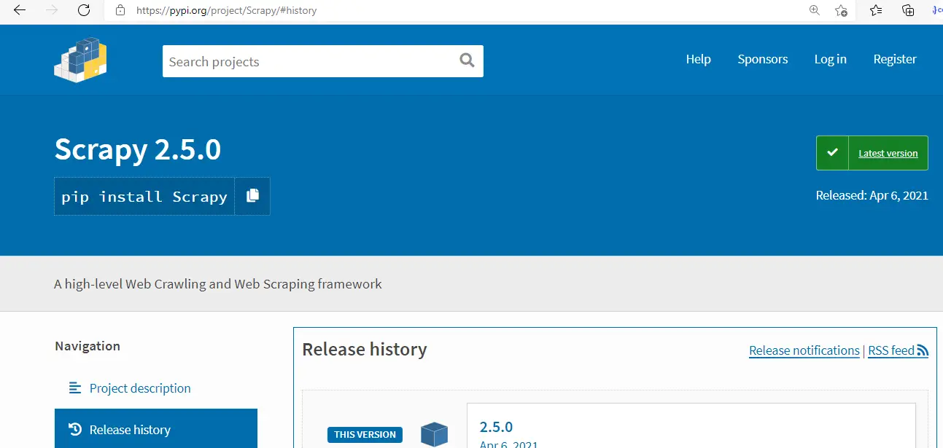Click the zoom magnifier in the address bar
The width and height of the screenshot is (943, 448).
coord(815,10)
